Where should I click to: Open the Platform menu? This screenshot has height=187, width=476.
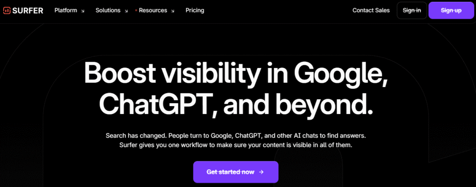[x=66, y=10]
